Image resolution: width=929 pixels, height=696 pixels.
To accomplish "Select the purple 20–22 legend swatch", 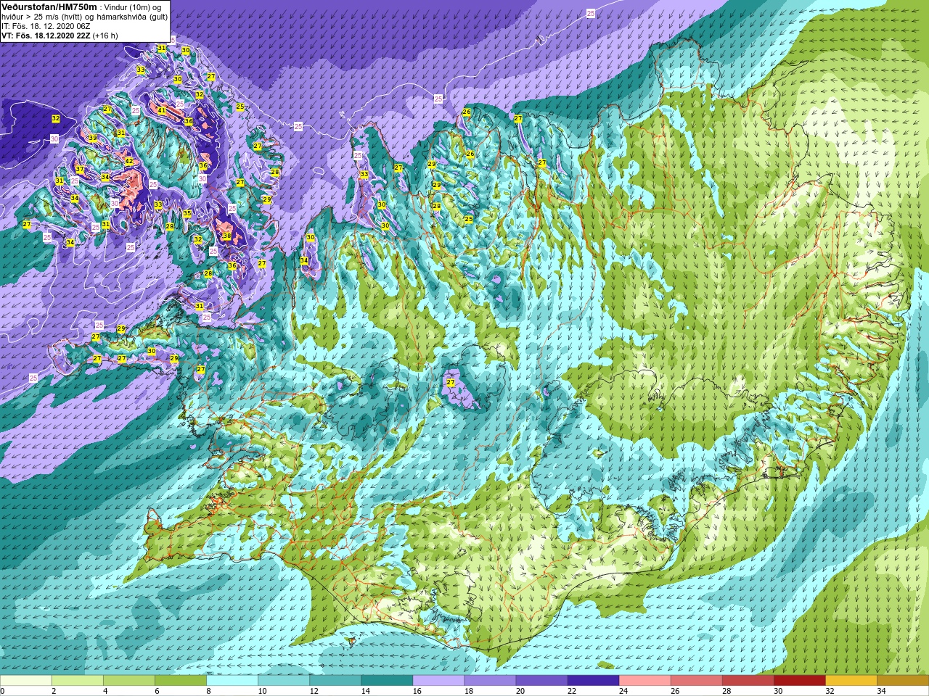I will pos(541,681).
